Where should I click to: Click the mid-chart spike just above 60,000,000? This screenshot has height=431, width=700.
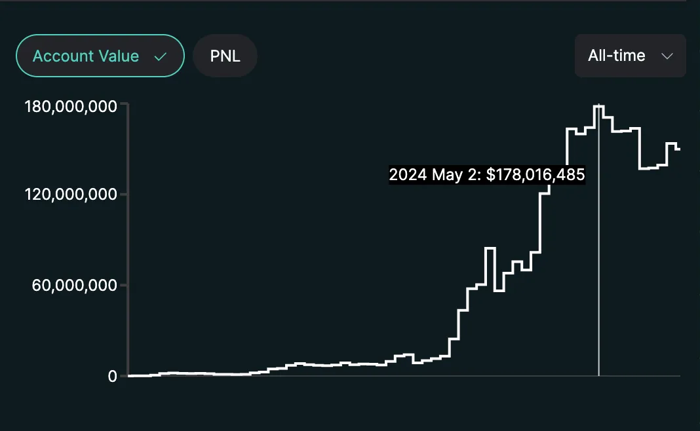coord(490,248)
